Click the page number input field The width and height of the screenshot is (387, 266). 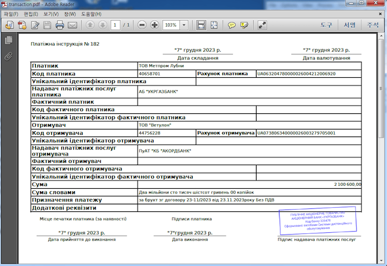(116, 25)
